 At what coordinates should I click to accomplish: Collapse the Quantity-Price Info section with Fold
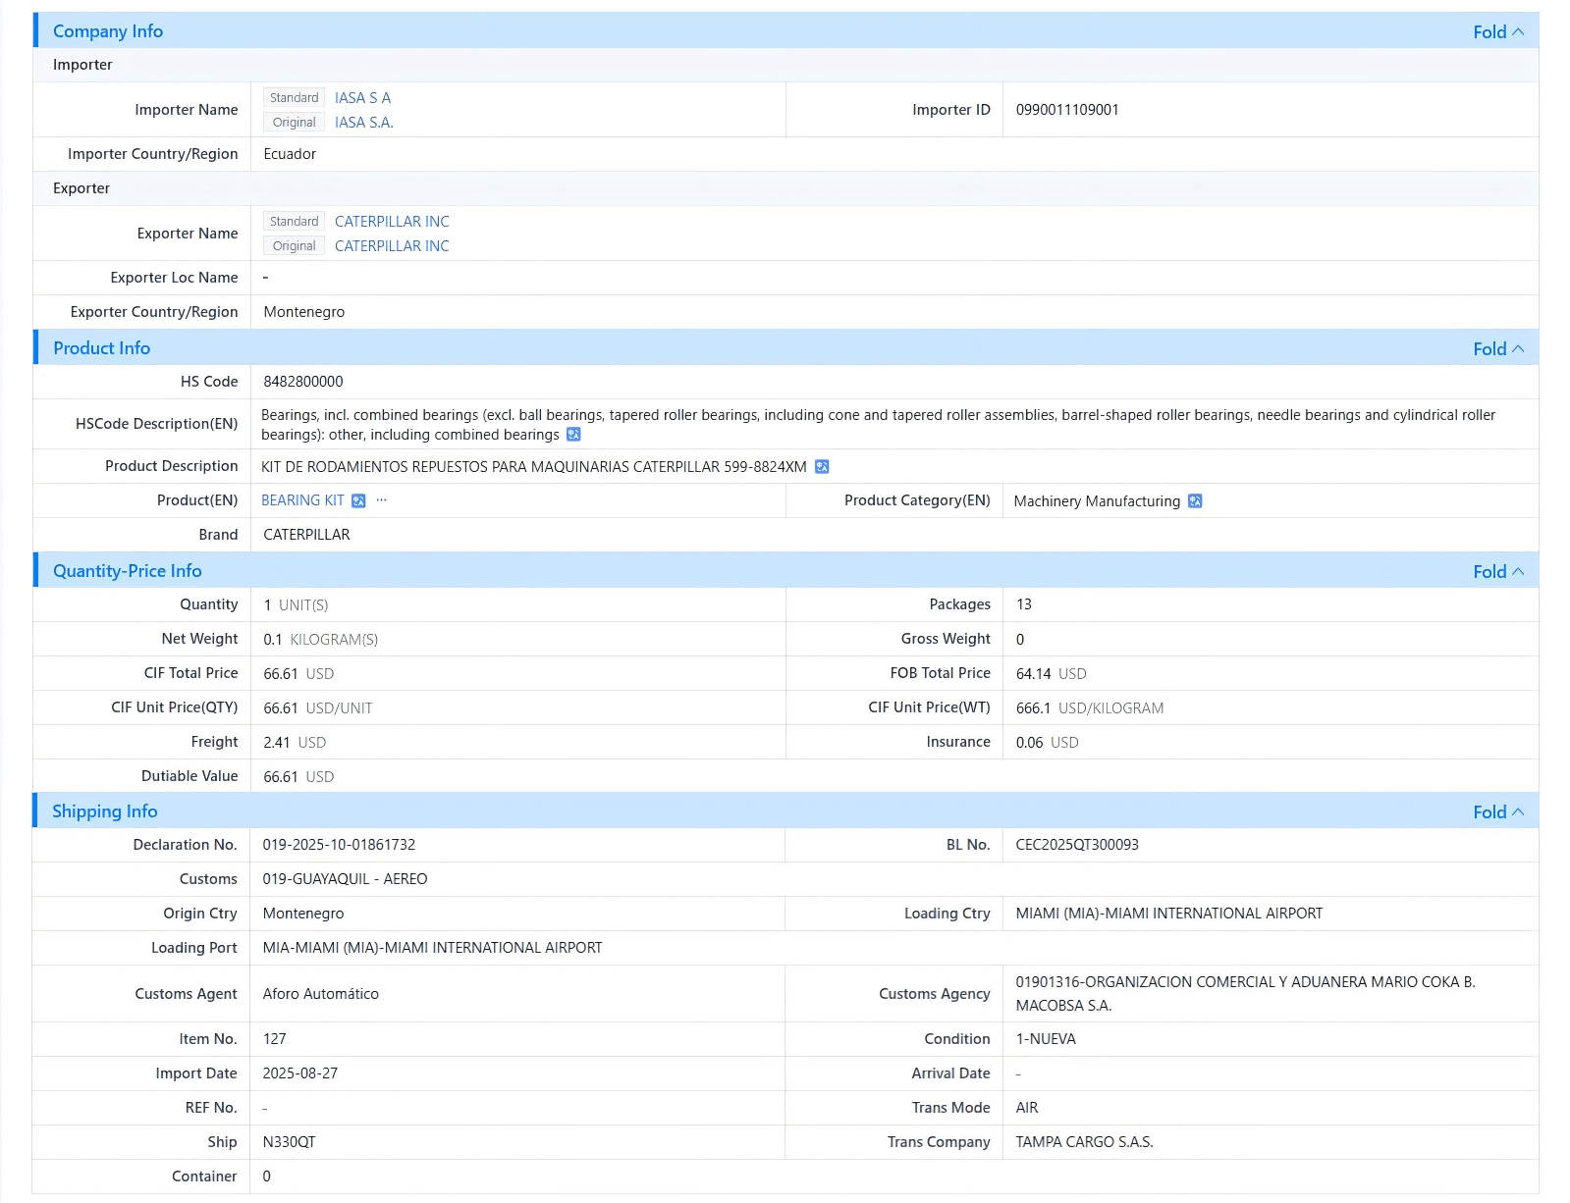point(1498,571)
